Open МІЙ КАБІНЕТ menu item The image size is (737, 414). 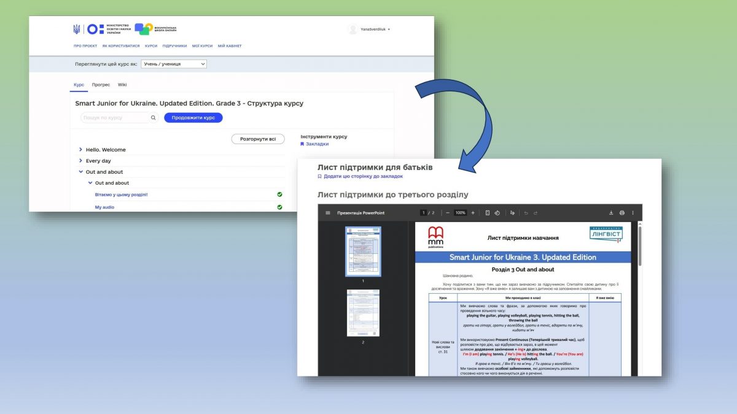230,46
